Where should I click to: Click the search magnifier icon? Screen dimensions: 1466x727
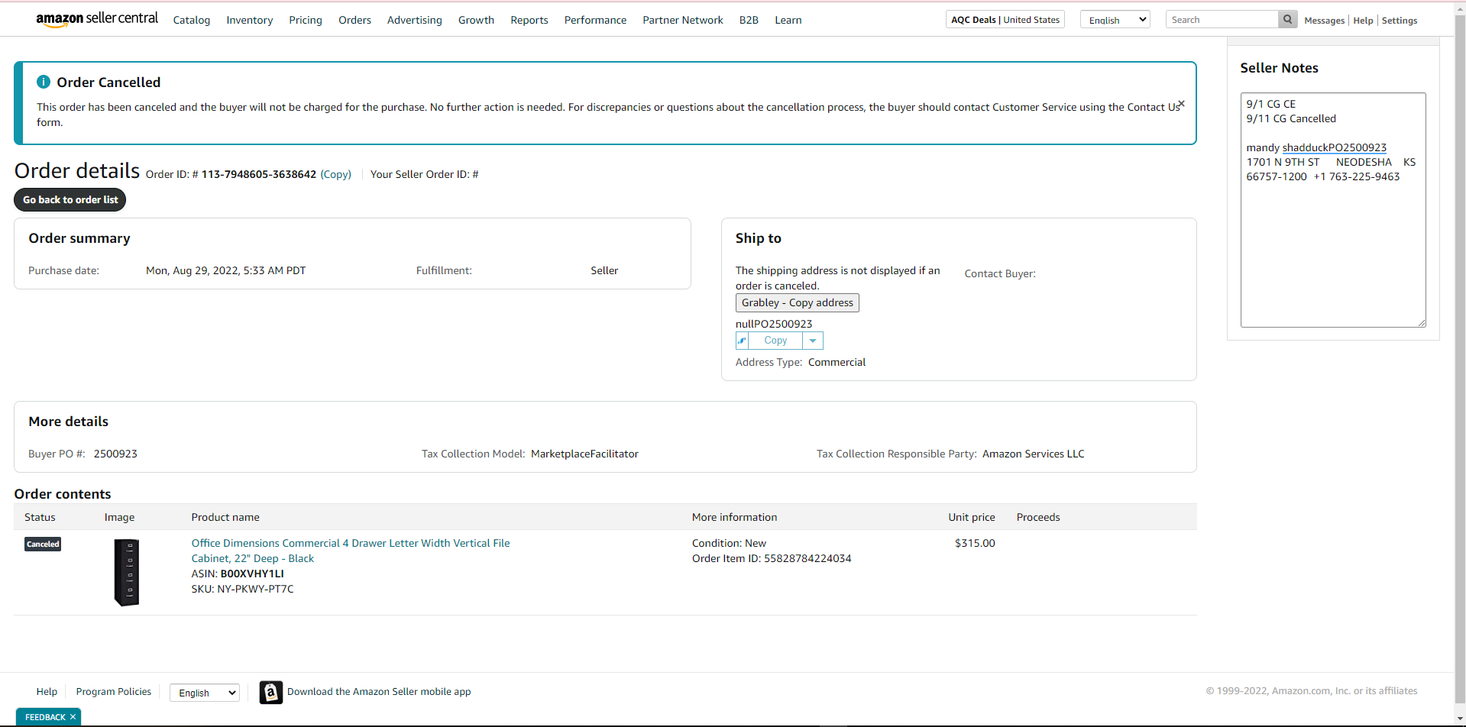click(1287, 20)
